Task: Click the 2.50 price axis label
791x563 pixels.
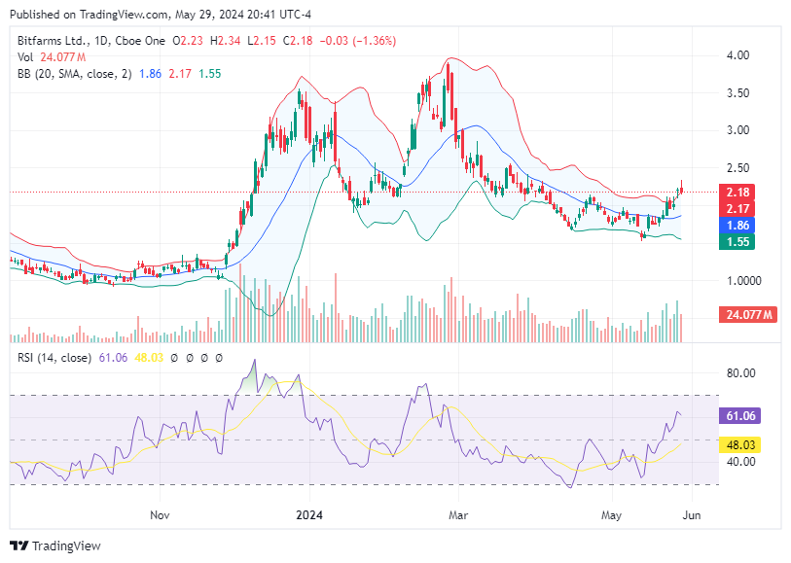Action: pos(737,168)
